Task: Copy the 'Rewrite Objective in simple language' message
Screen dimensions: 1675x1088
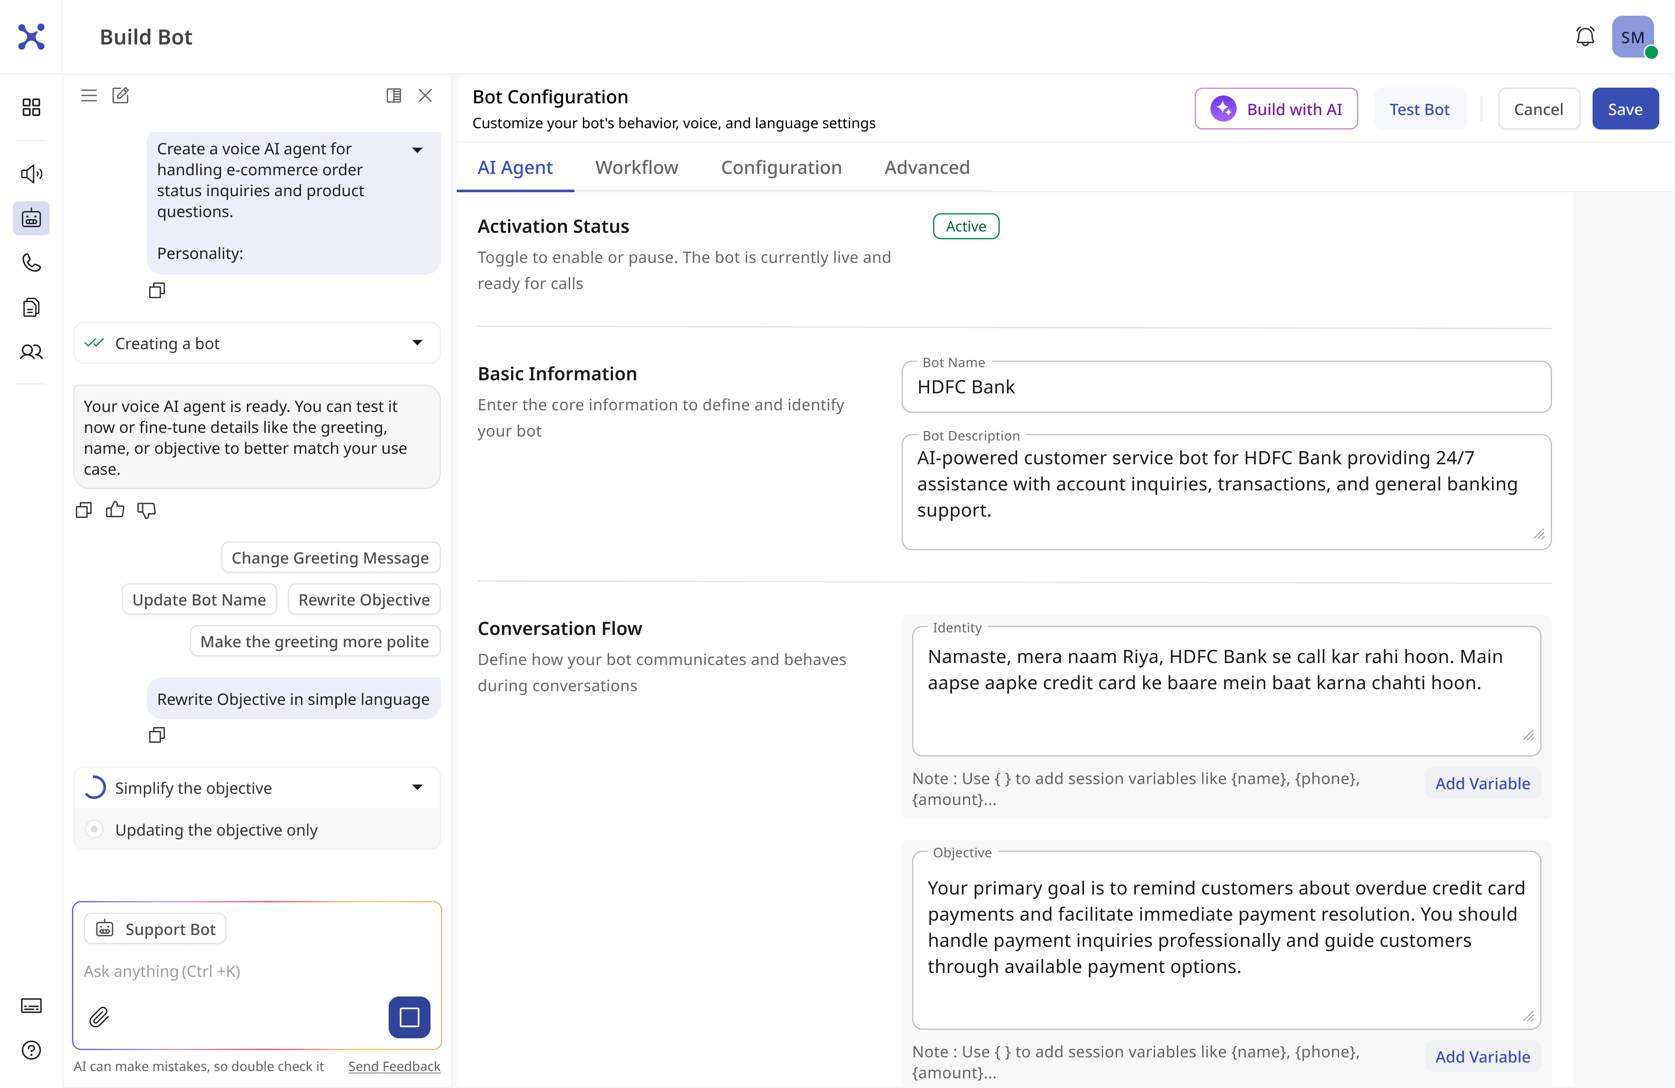Action: coord(157,735)
